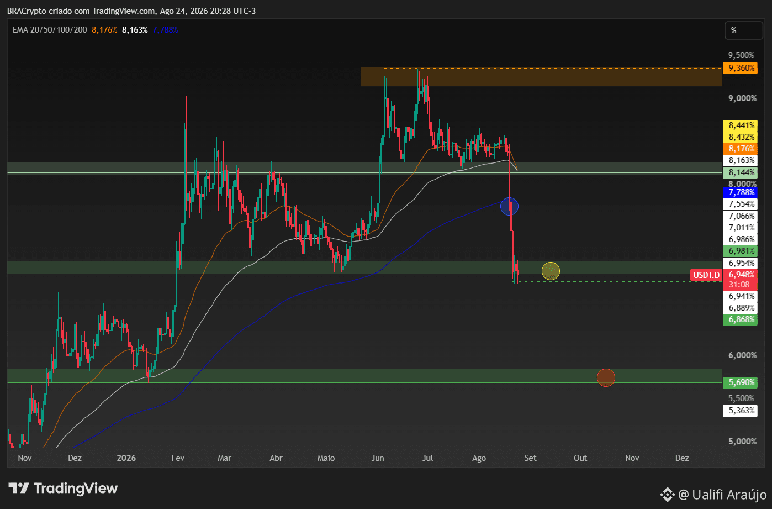Click the TradingView logo icon
The height and width of the screenshot is (509, 772).
click(x=19, y=489)
